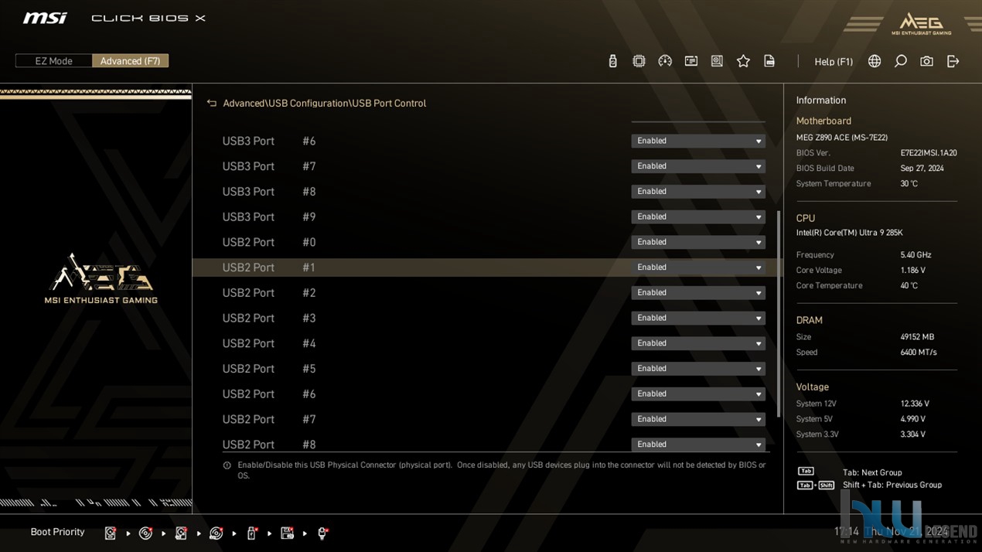
Task: Click breadcrumb path Advanced\USB Configuration\USB Port Control
Action: [x=325, y=103]
